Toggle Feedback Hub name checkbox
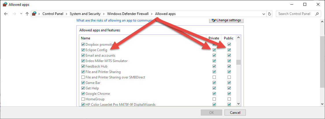325x119 pixels. 83,66
